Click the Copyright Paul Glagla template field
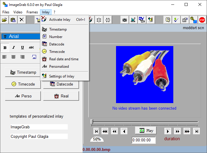 pyautogui.click(x=39, y=136)
